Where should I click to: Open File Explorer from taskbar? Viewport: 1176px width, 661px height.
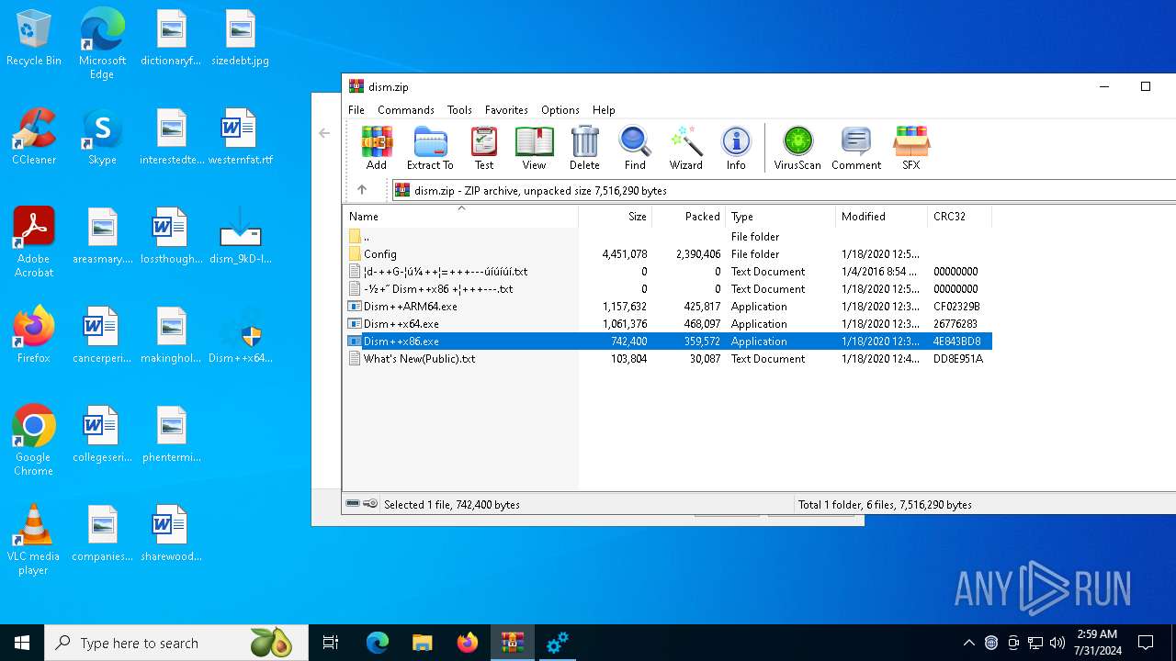point(422,643)
